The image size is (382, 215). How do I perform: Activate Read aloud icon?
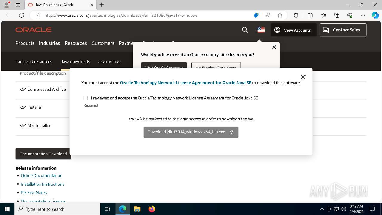(x=268, y=15)
